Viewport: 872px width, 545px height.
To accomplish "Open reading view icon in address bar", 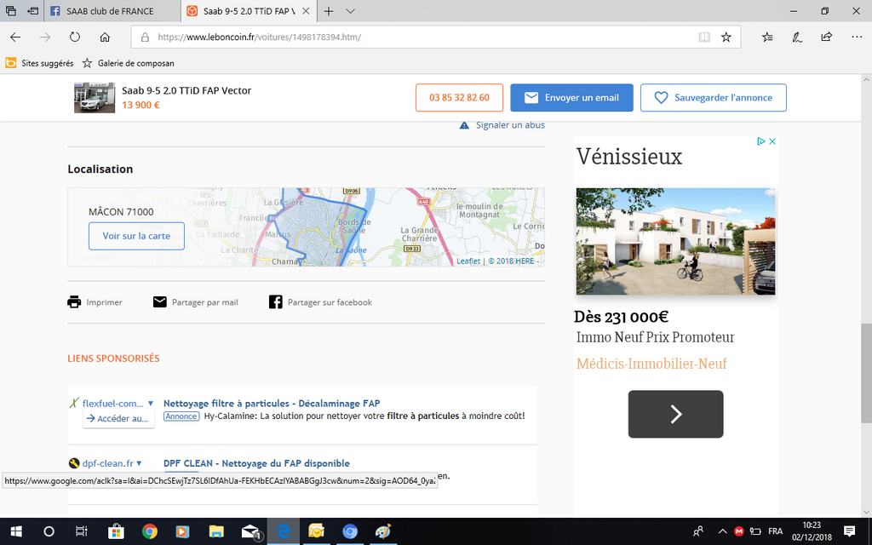I will click(x=704, y=37).
